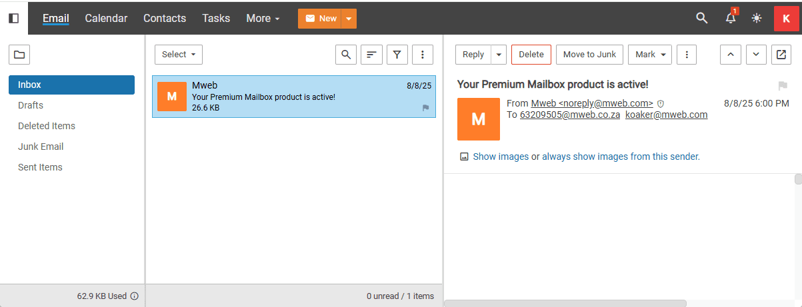This screenshot has width=802, height=307.
Task: Click the Show images link
Action: (501, 156)
